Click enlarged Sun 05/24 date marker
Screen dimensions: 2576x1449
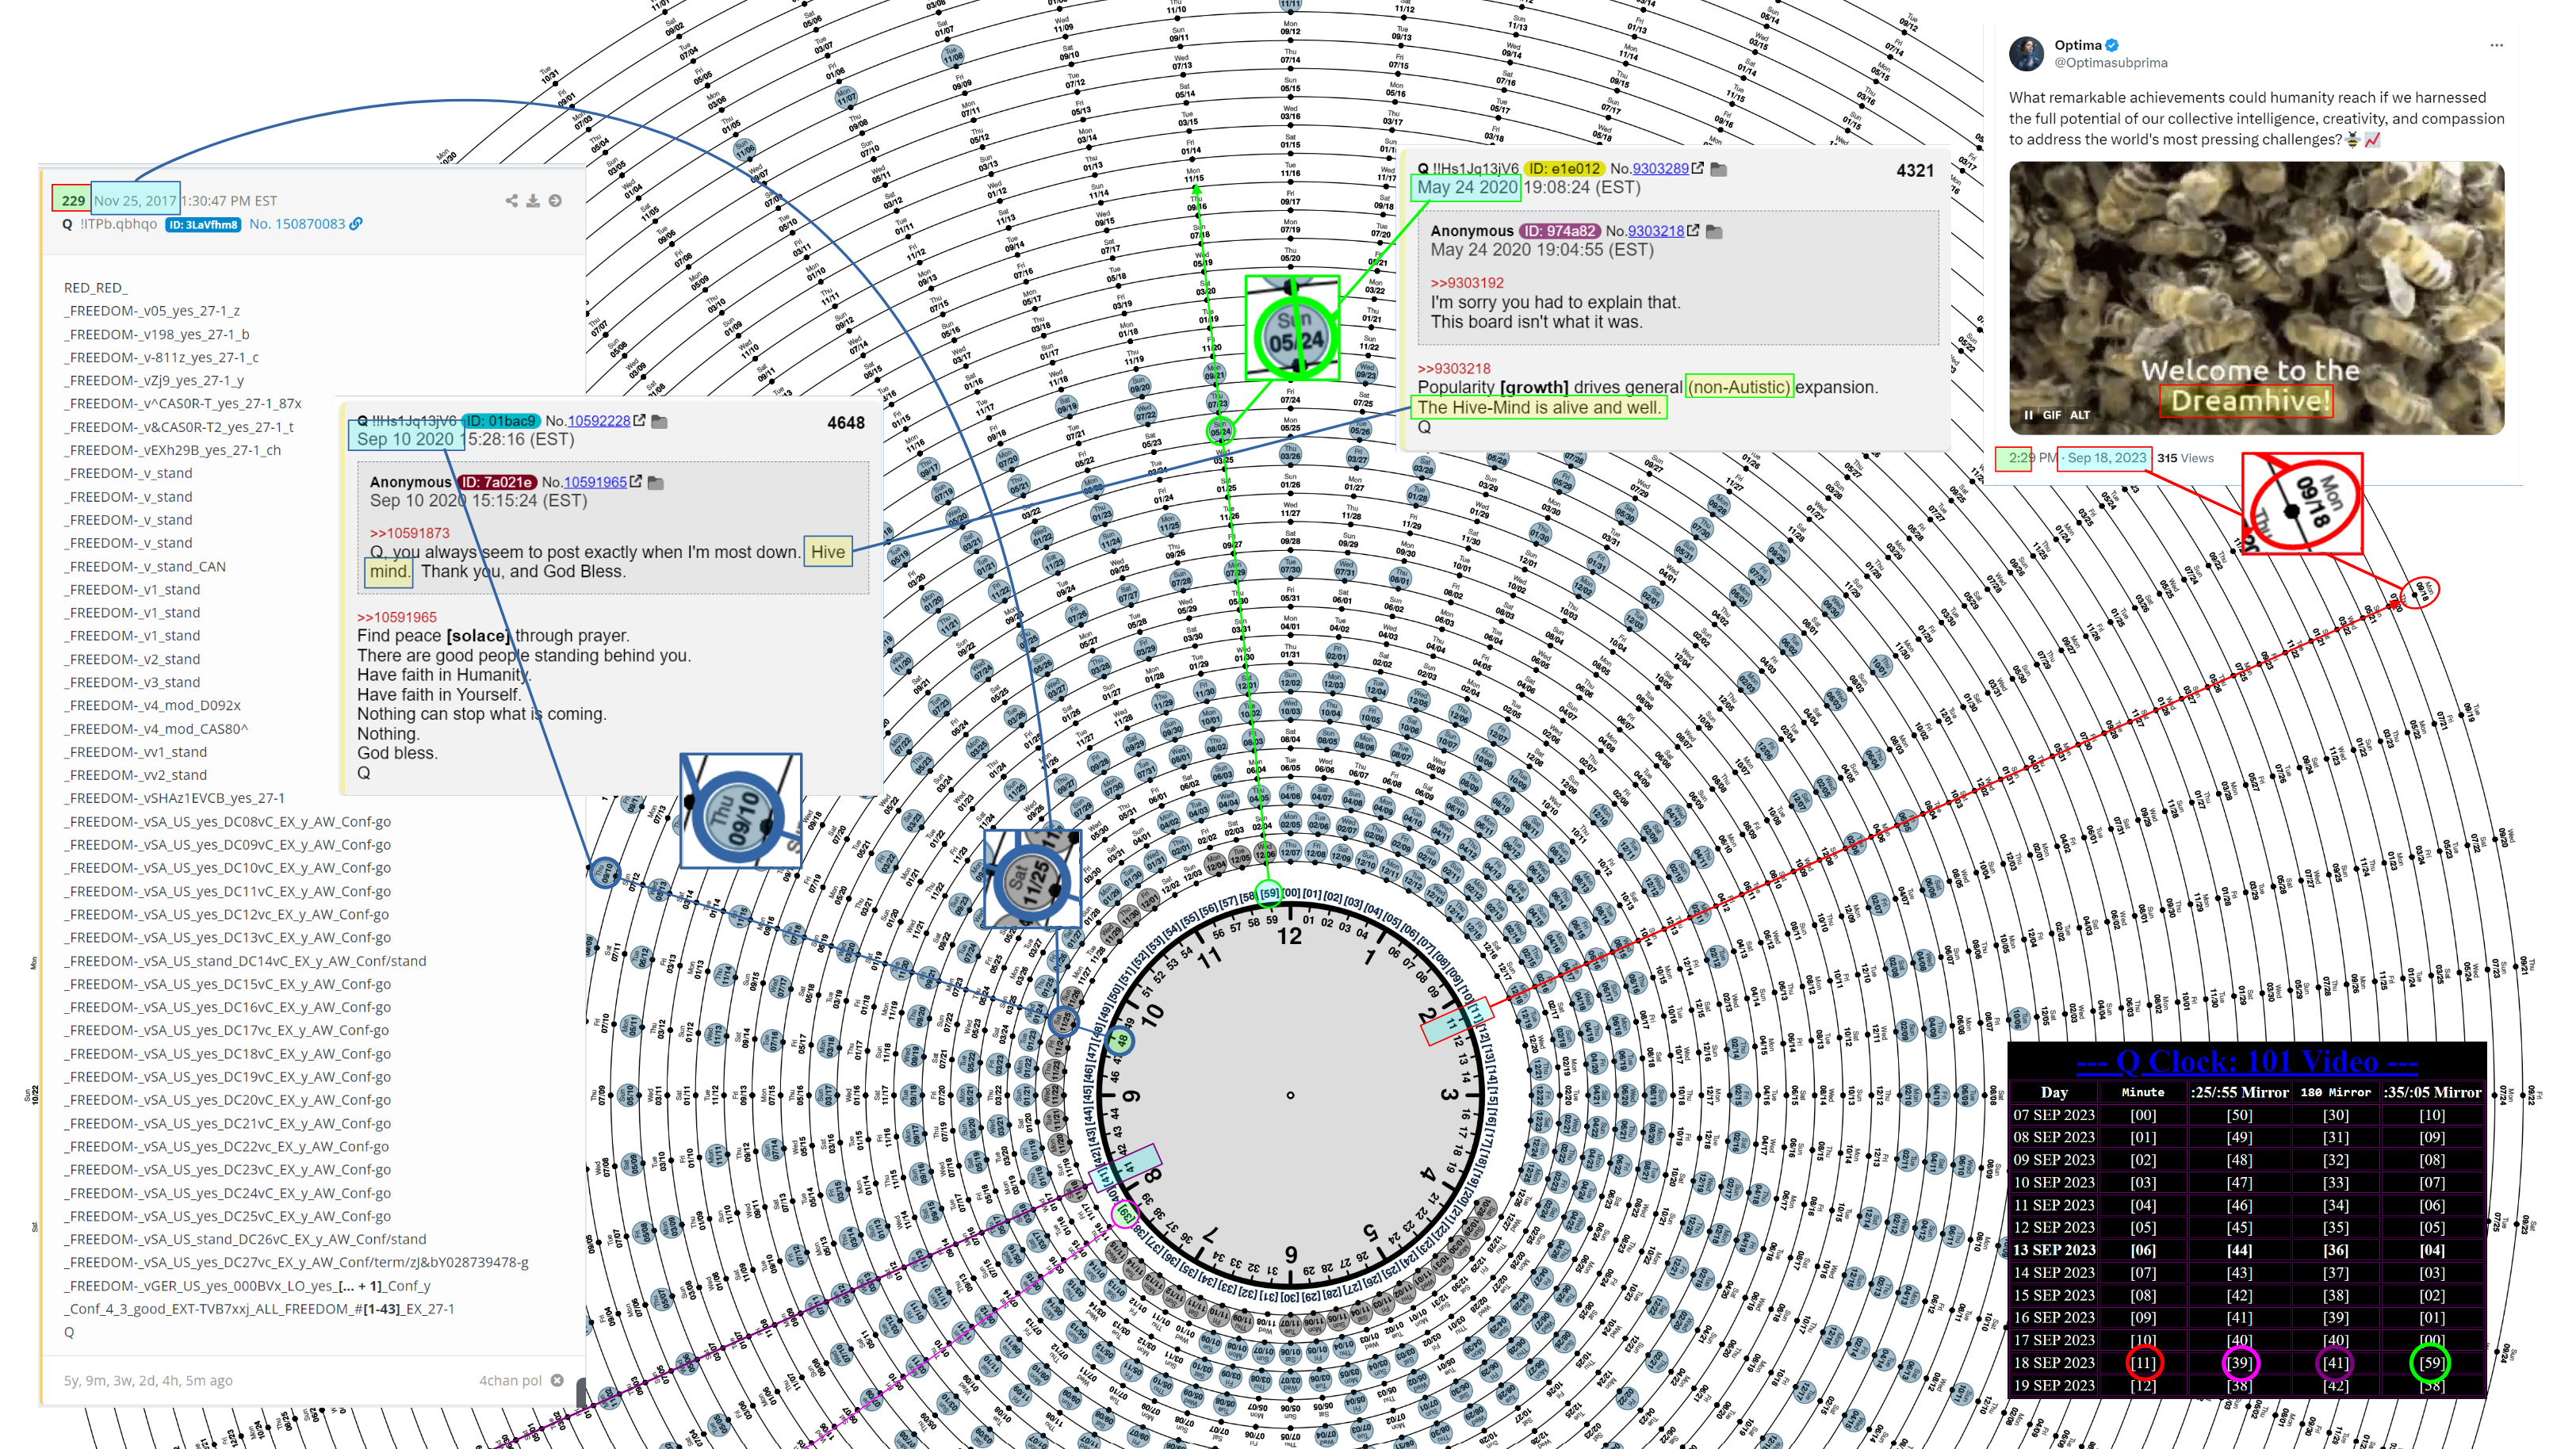pyautogui.click(x=1292, y=329)
